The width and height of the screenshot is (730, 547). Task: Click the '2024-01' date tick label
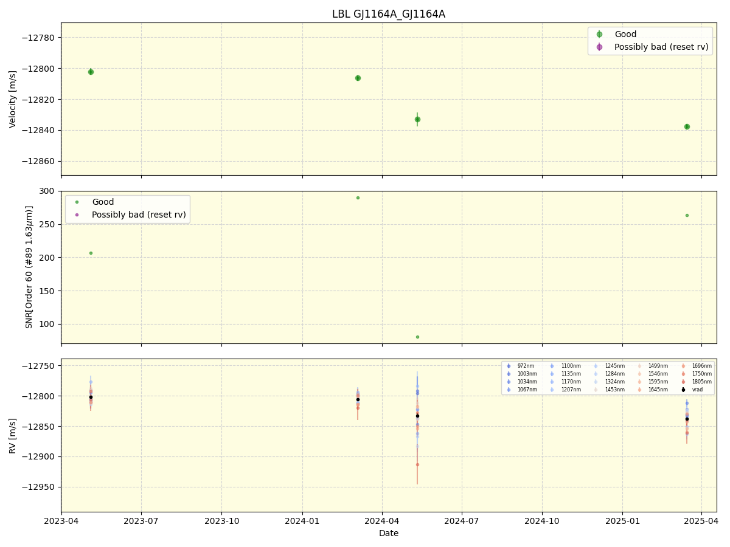(x=302, y=520)
